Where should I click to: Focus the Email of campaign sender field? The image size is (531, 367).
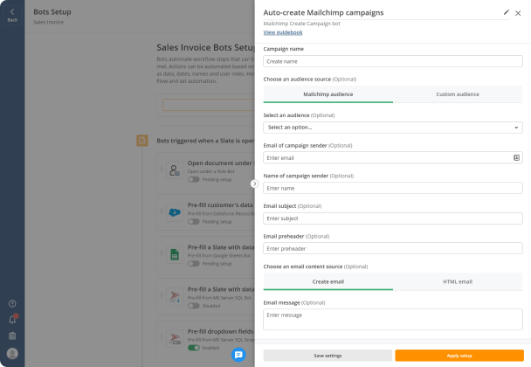(393, 157)
